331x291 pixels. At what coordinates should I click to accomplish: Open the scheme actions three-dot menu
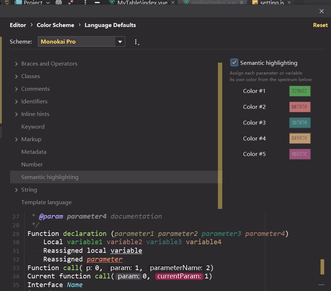tap(136, 42)
